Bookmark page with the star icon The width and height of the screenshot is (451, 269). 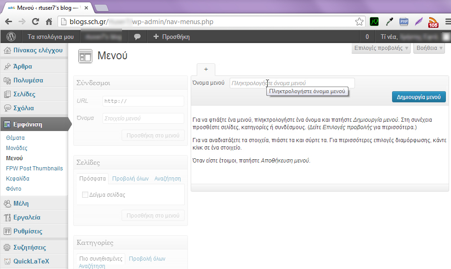(x=359, y=22)
